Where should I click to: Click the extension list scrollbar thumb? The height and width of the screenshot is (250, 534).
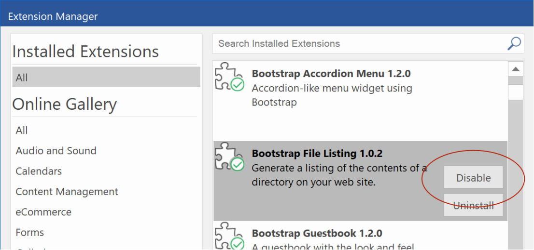click(516, 92)
